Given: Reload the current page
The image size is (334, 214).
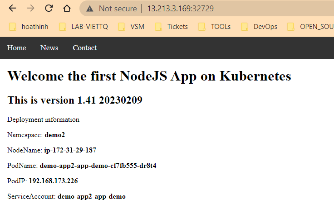Looking at the screenshot, I should click(49, 9).
